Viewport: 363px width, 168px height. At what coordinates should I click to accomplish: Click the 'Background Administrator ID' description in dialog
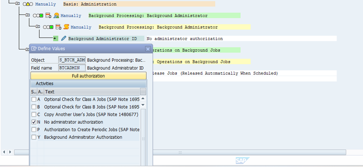(115, 68)
